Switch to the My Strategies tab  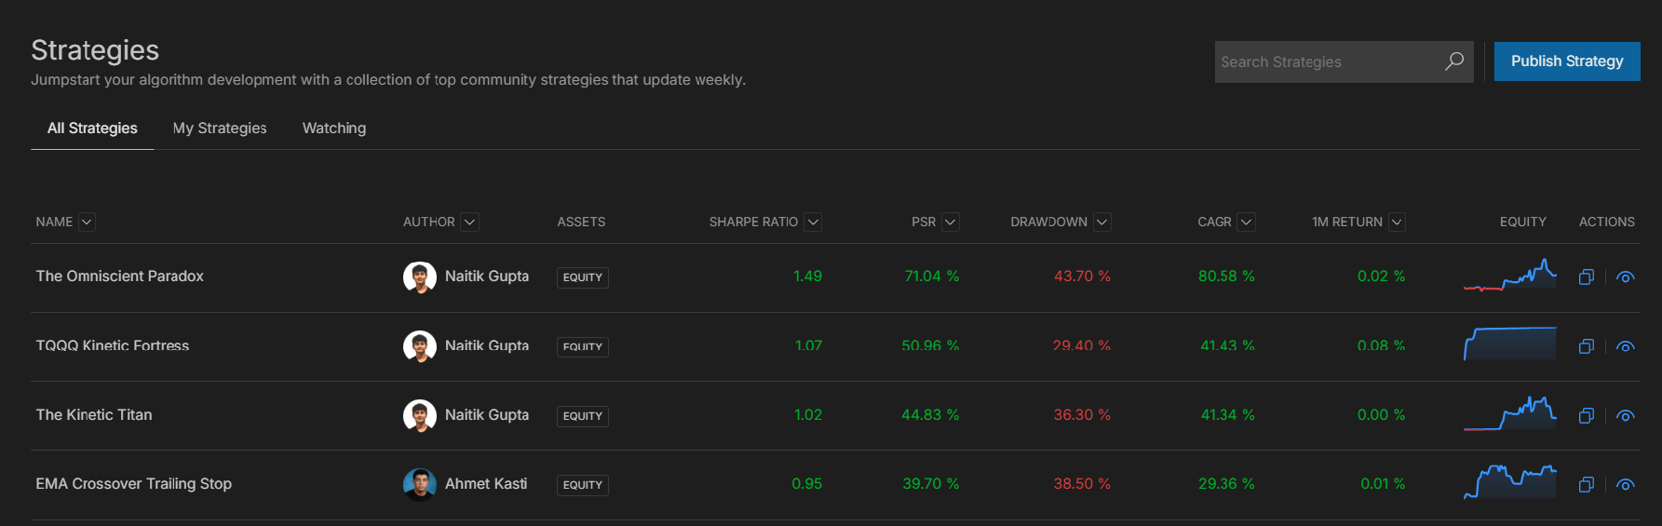[x=220, y=128]
